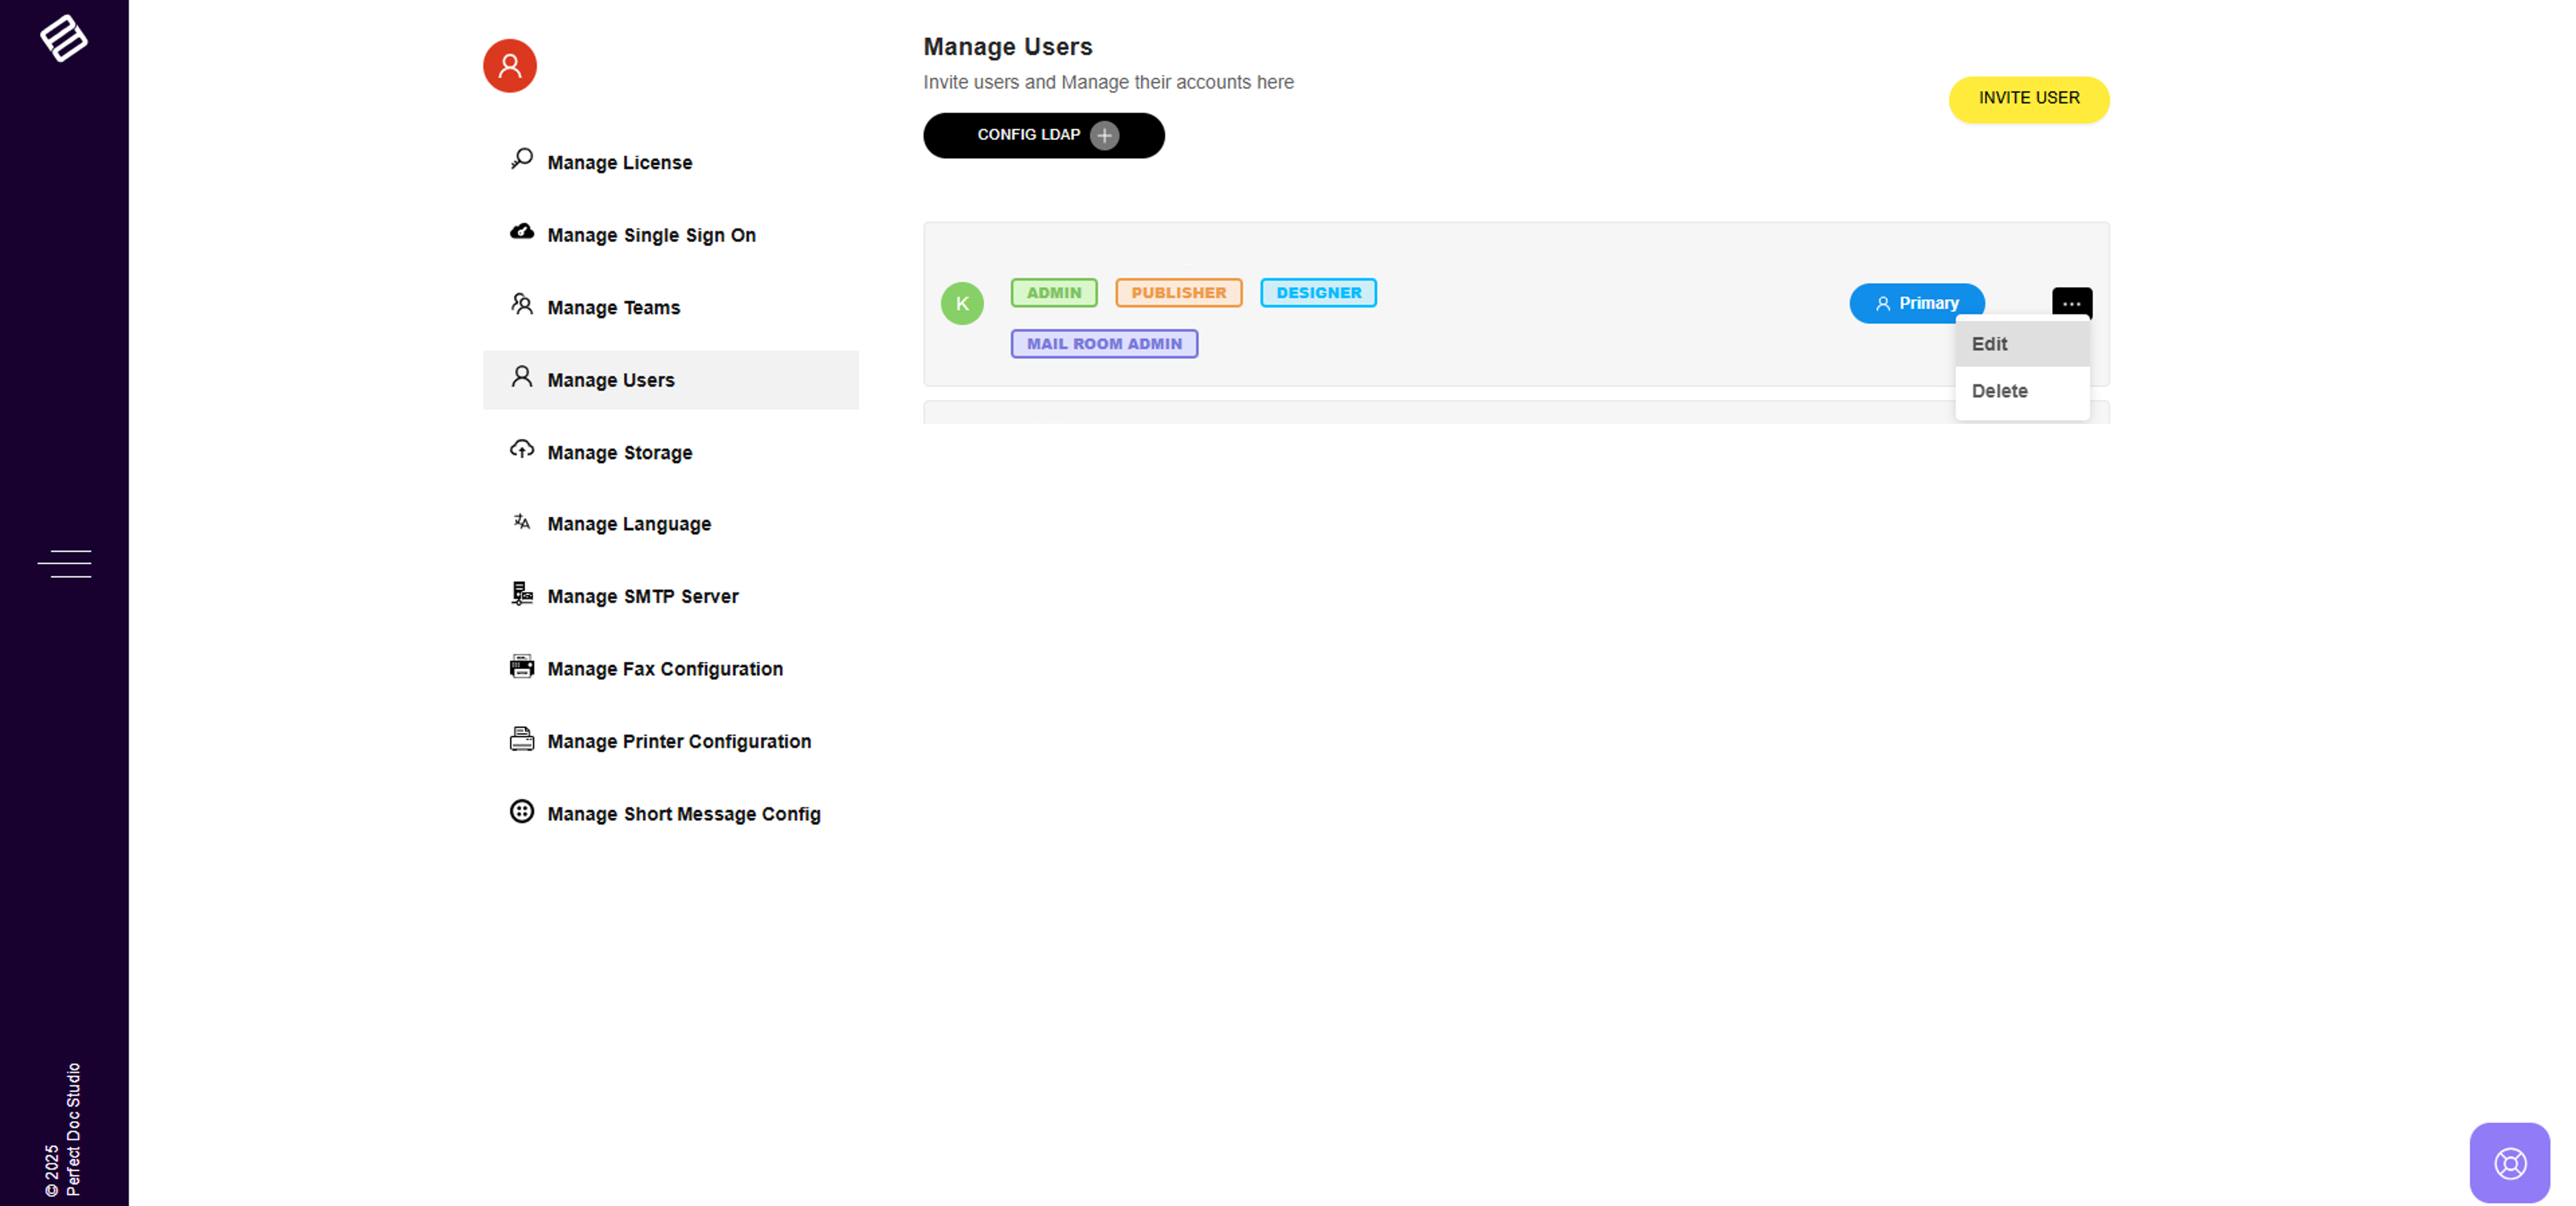The width and height of the screenshot is (2576, 1206).
Task: Click the plus icon on Config LDAP
Action: coord(1104,135)
